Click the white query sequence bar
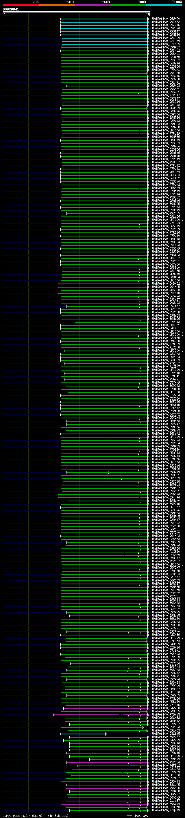 (x=76, y=12)
